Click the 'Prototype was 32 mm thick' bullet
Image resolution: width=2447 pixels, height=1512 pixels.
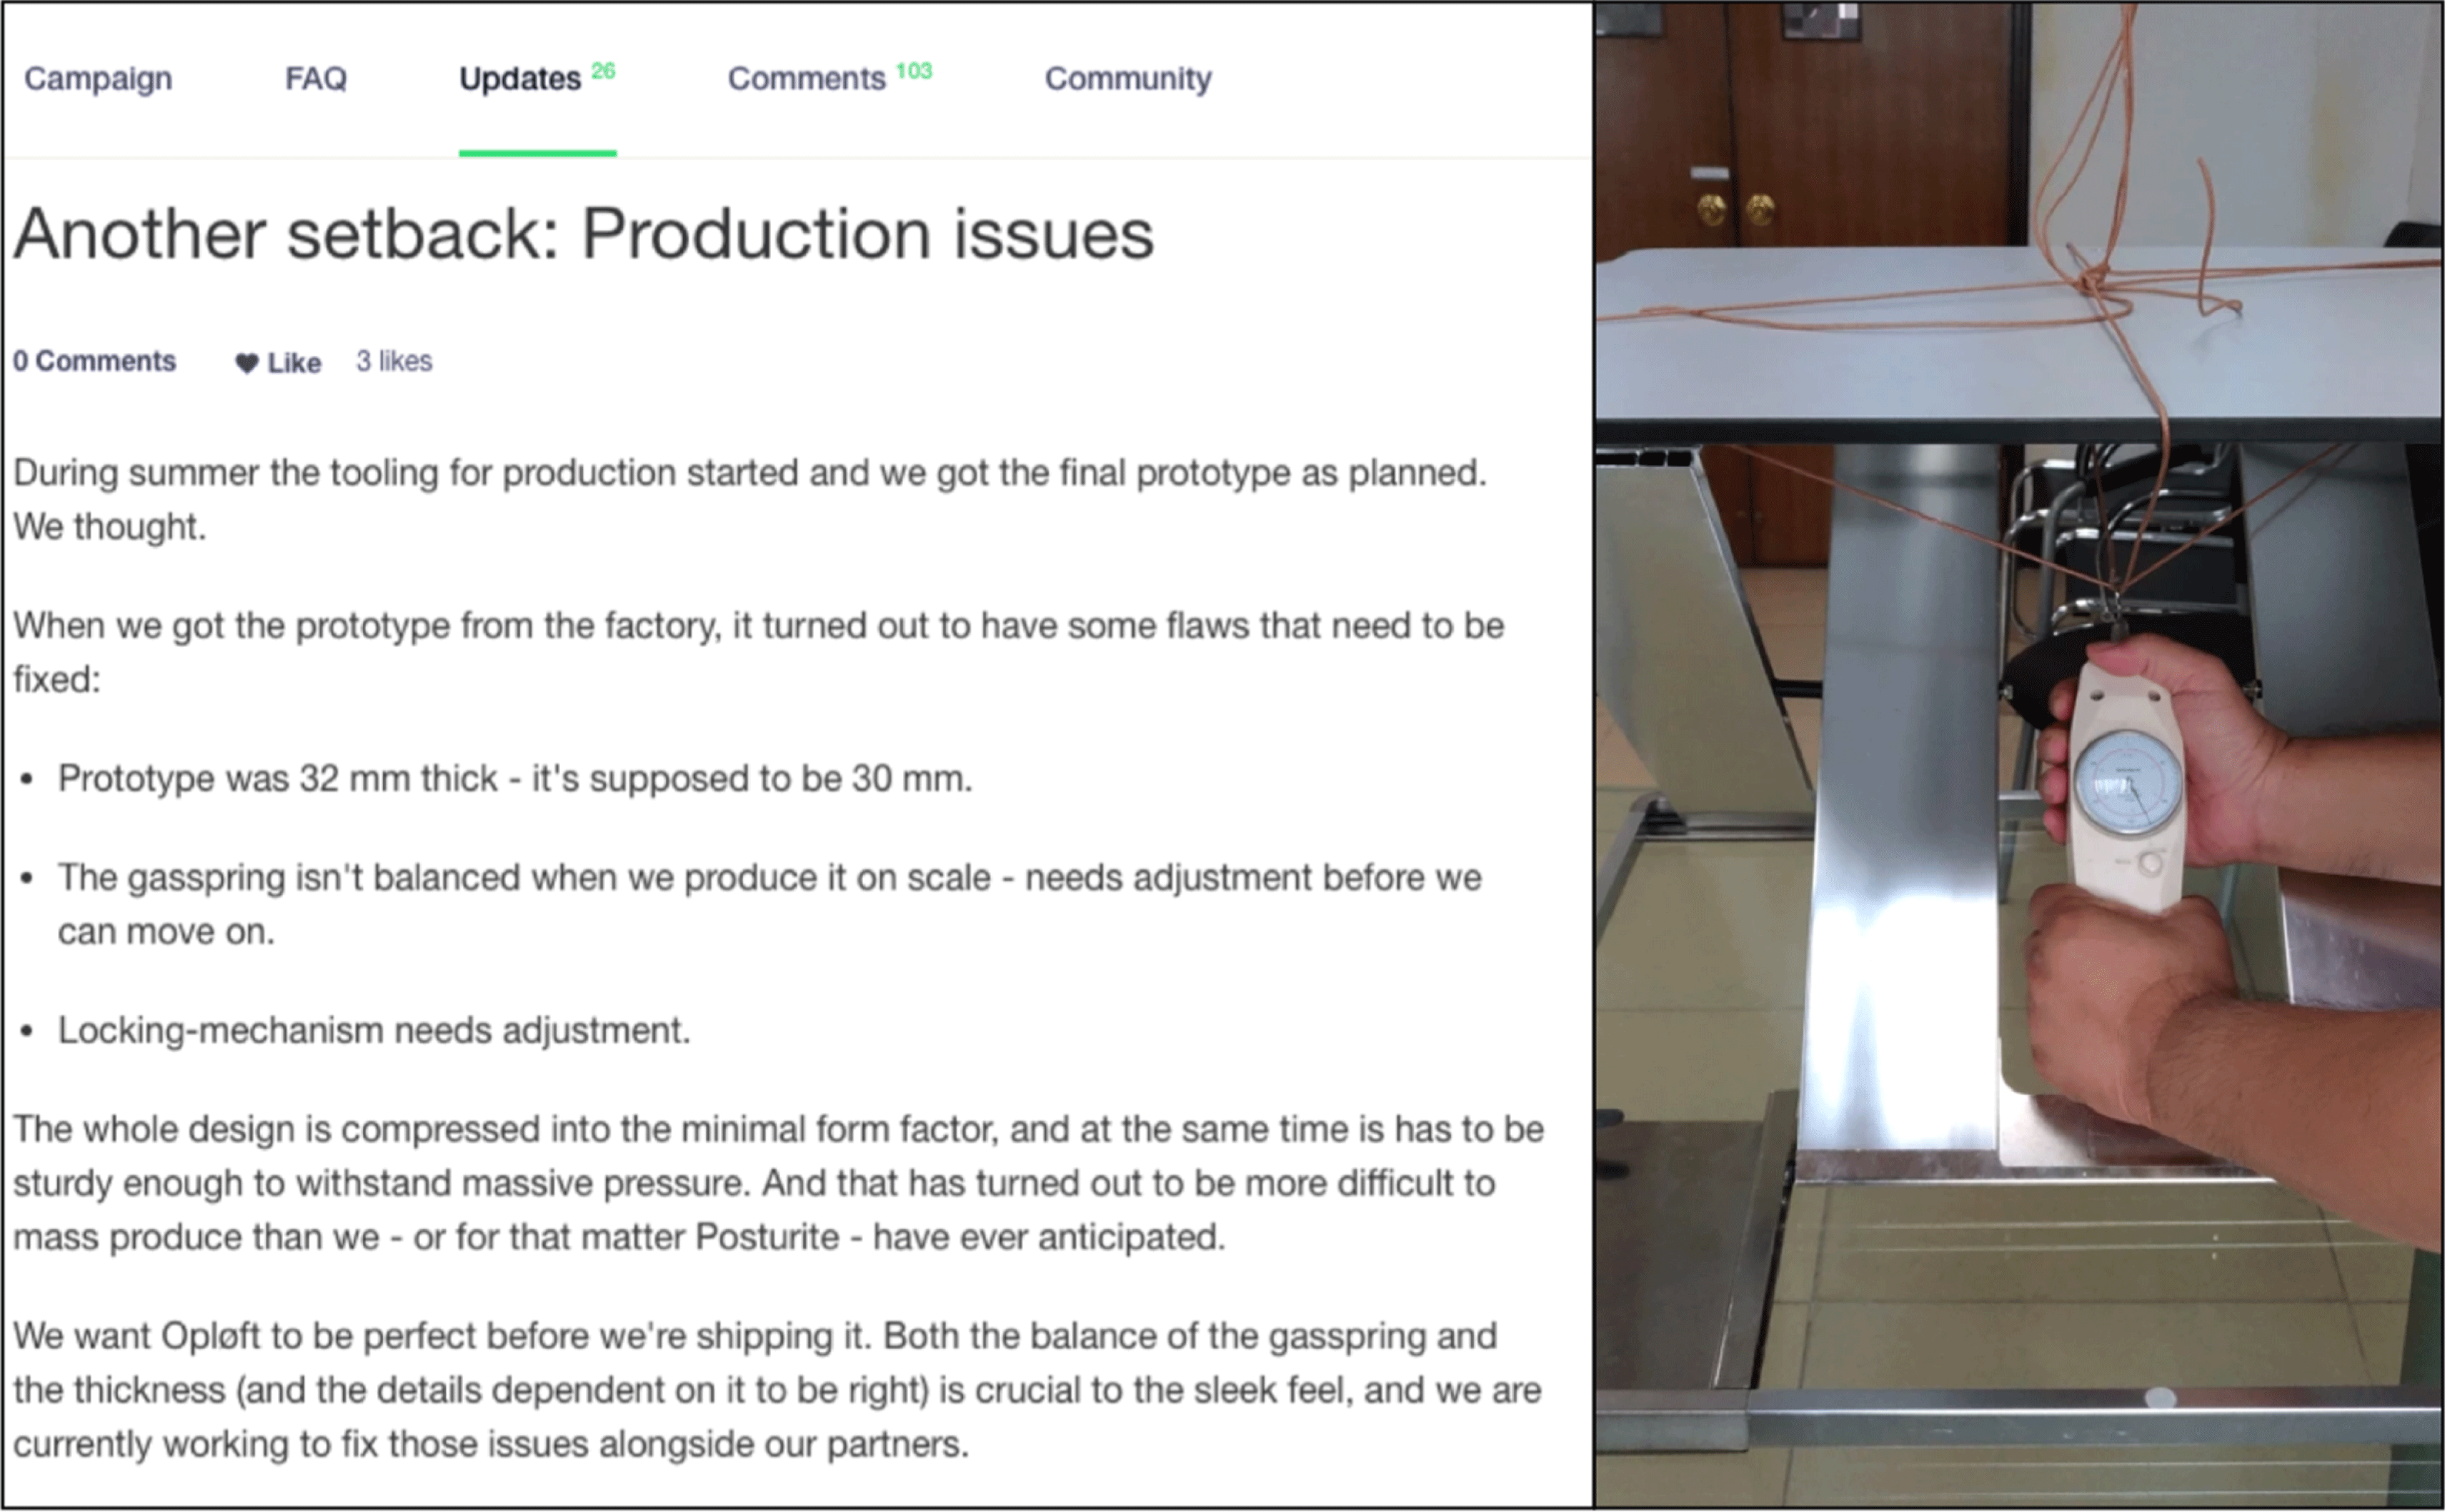coord(514,778)
